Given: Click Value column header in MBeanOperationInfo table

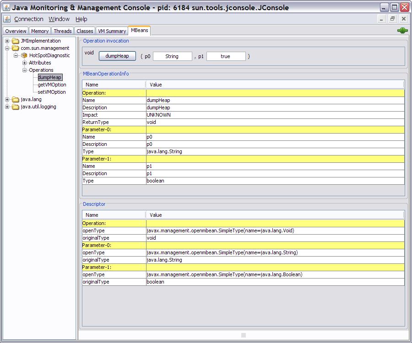Looking at the screenshot, I should click(275, 85).
